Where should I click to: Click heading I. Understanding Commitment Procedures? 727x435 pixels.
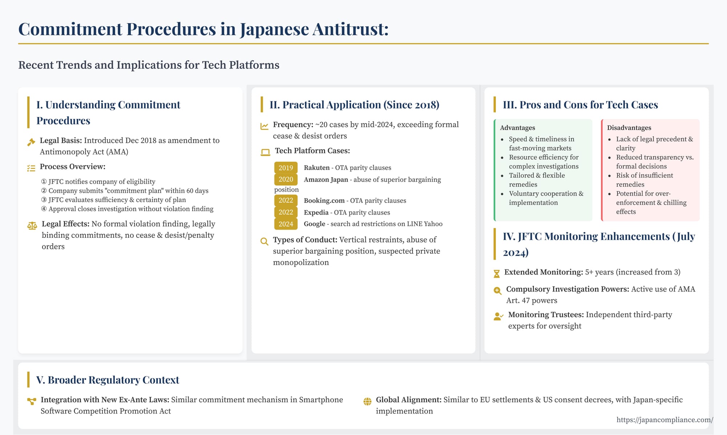pyautogui.click(x=108, y=113)
